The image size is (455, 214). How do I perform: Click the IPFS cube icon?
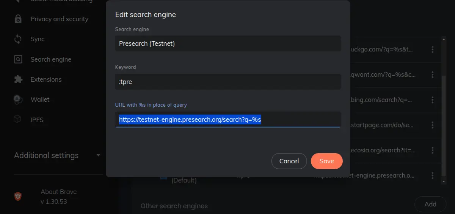pyautogui.click(x=18, y=119)
